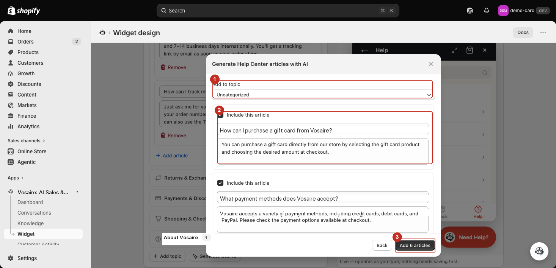Click the Content icon in sidebar
Screen dimensions: 556x268
(x=11, y=95)
